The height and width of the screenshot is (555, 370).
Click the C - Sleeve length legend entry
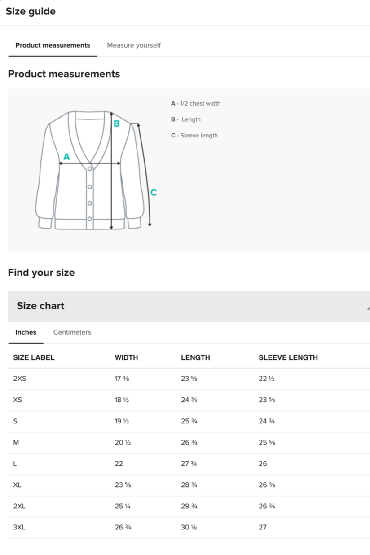(x=194, y=135)
